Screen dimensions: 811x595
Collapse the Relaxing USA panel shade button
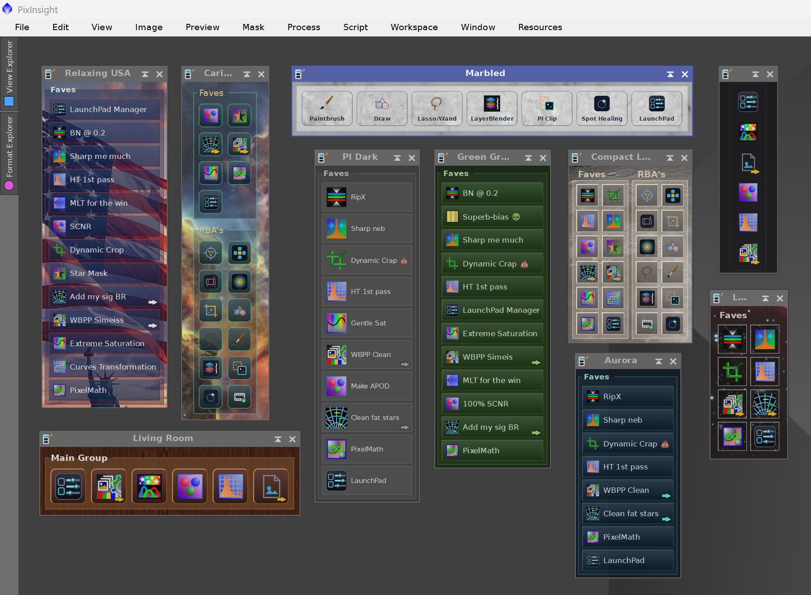(145, 74)
